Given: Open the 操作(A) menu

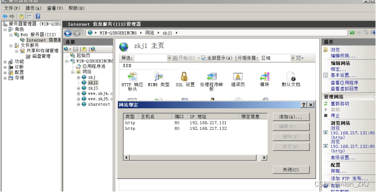Looking at the screenshot, I should coord(33,9).
